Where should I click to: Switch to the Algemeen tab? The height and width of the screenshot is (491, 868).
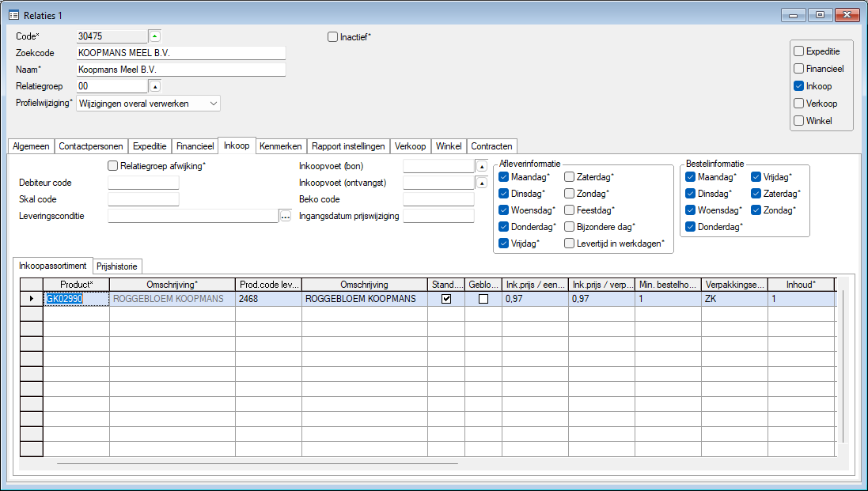pyautogui.click(x=31, y=146)
